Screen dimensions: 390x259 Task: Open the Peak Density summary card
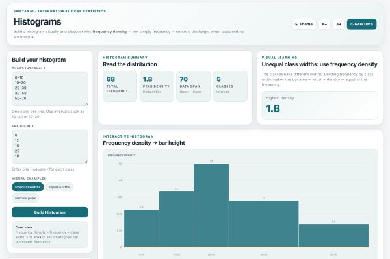(157, 86)
